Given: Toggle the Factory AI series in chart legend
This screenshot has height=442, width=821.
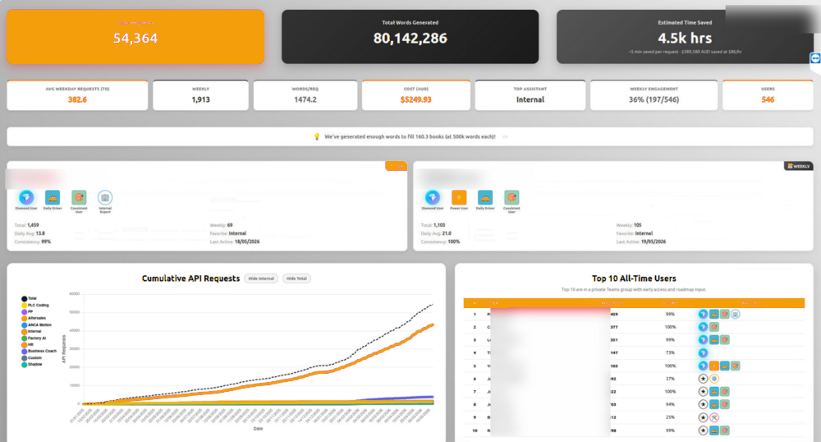Looking at the screenshot, I should (34, 338).
